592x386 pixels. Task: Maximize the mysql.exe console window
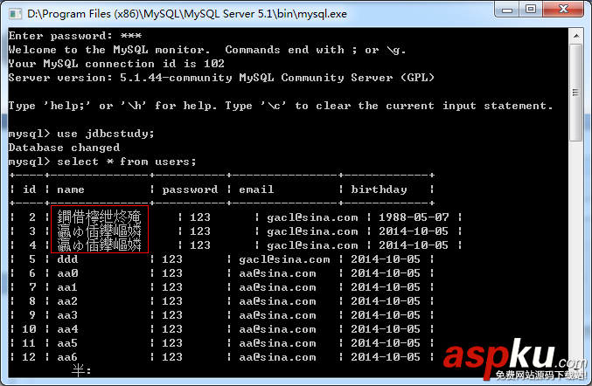coord(531,9)
